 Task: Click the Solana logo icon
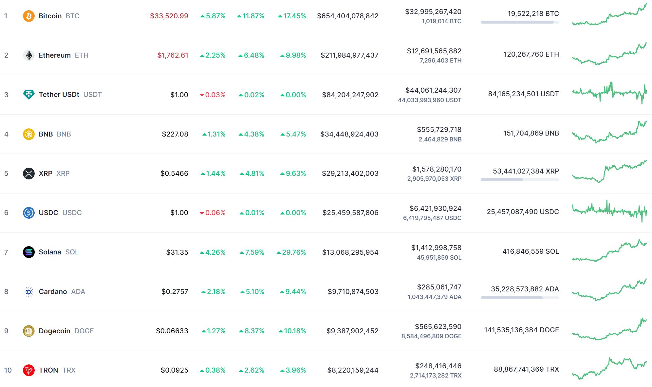pos(29,252)
